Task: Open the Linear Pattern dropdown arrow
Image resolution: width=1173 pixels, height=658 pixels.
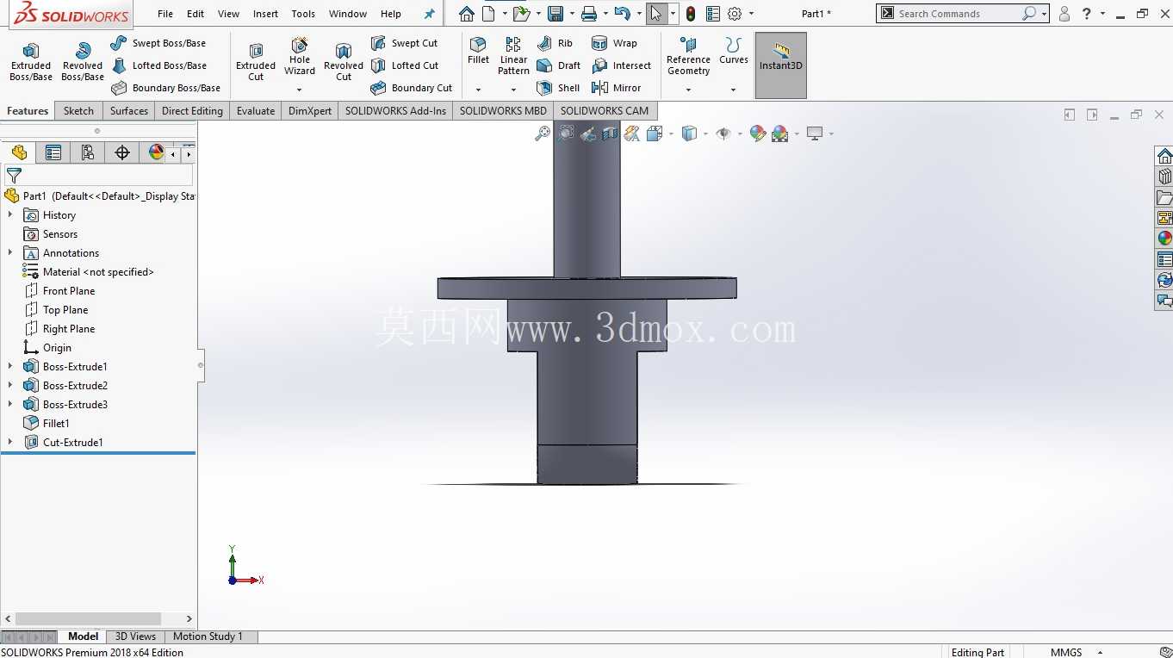Action: [x=513, y=90]
